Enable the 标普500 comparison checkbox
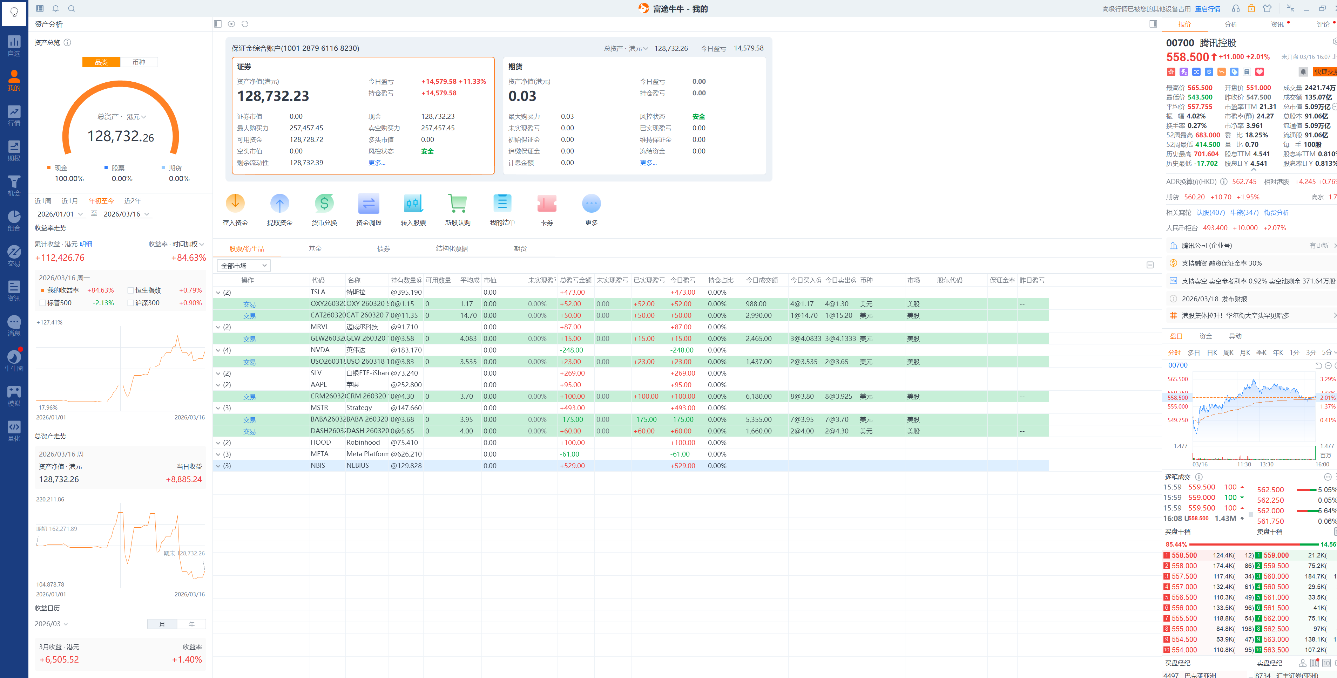 (x=42, y=303)
